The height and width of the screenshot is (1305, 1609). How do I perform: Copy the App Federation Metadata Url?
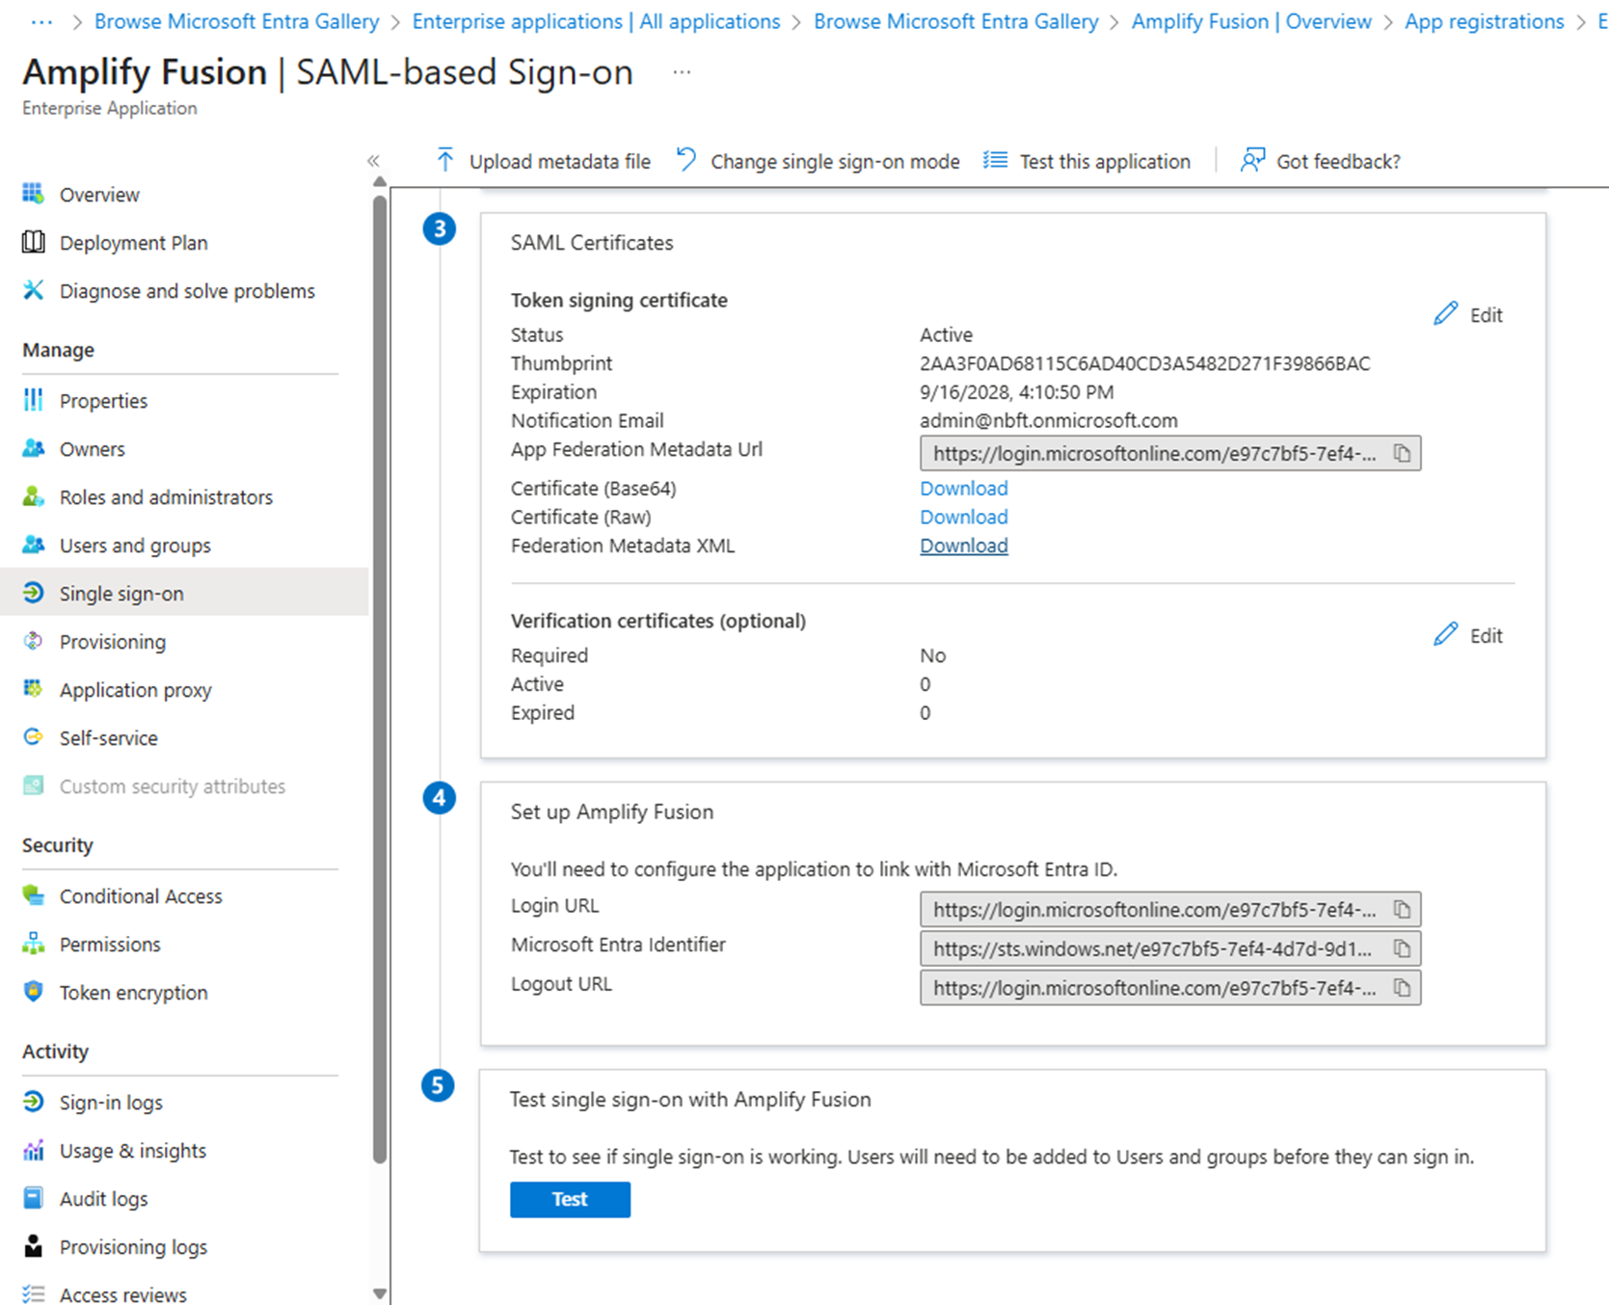1402,454
